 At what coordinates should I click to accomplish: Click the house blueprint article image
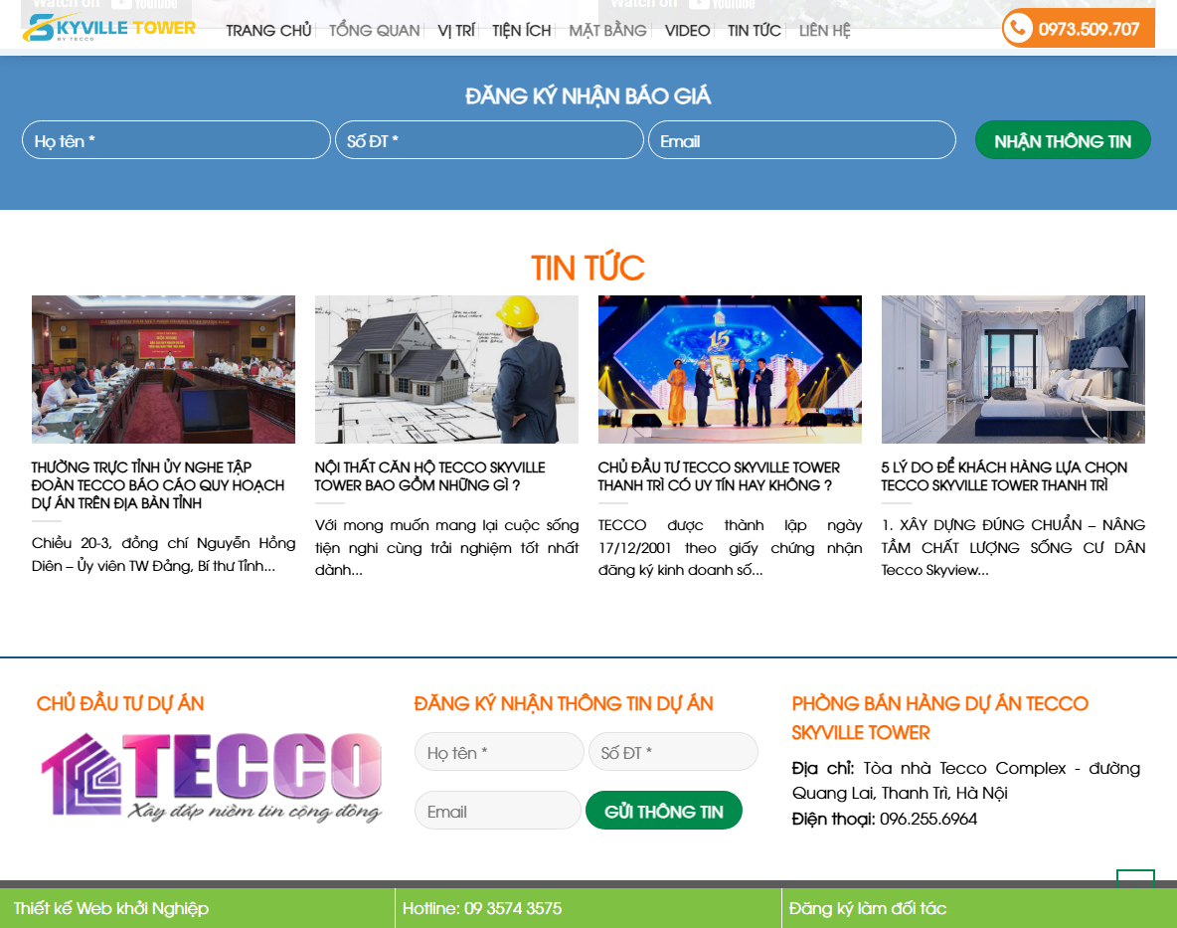point(446,369)
